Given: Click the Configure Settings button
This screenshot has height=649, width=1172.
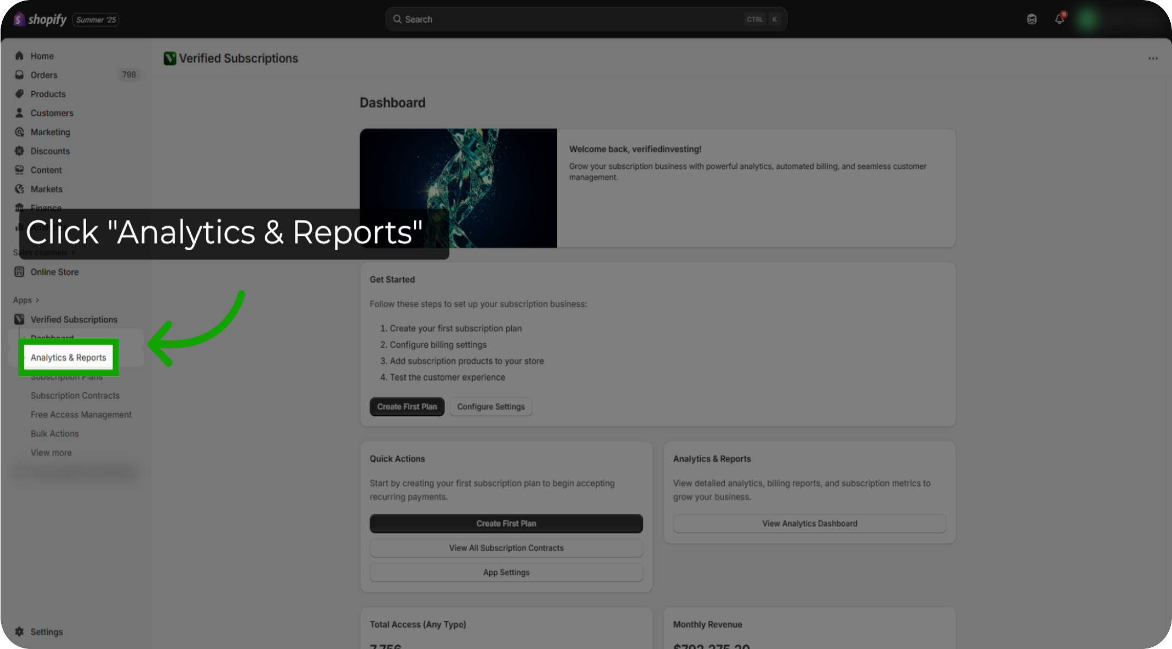Looking at the screenshot, I should 491,407.
